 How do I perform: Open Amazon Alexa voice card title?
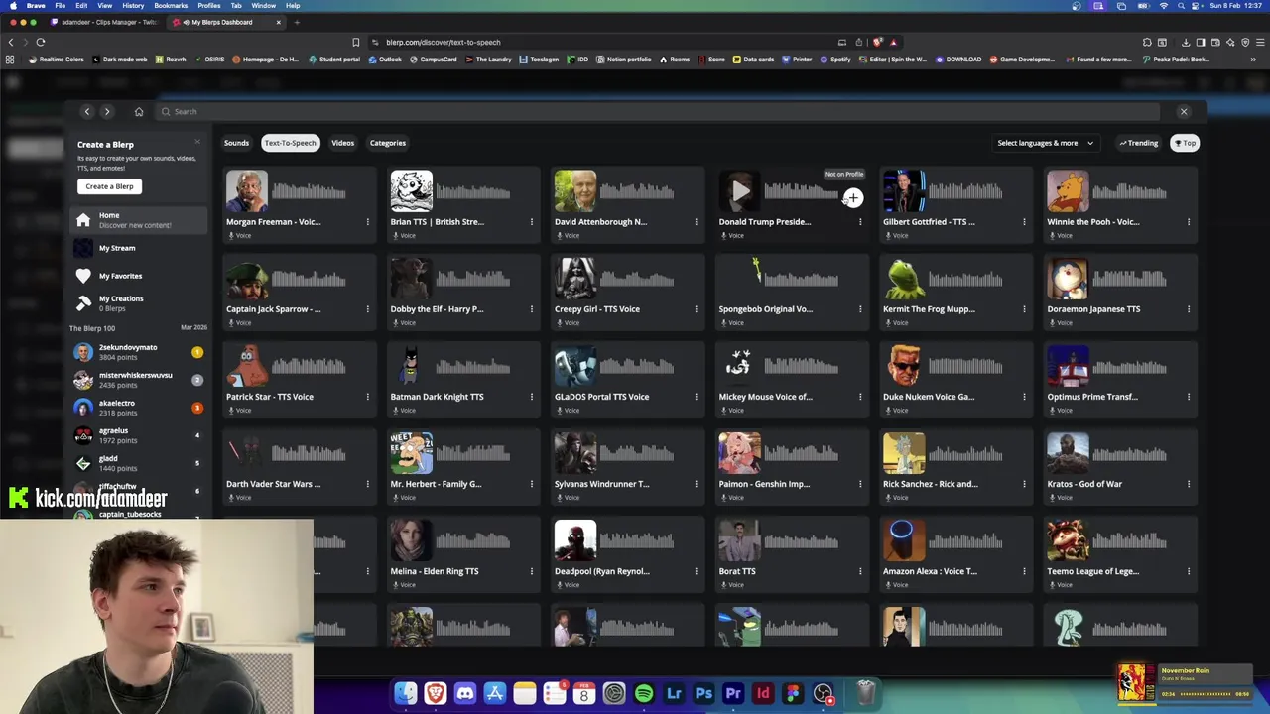930,571
